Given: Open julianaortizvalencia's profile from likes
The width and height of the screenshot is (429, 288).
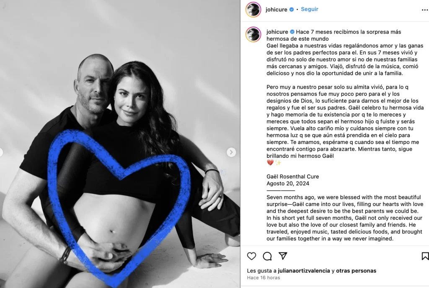Looking at the screenshot, I should tap(304, 271).
